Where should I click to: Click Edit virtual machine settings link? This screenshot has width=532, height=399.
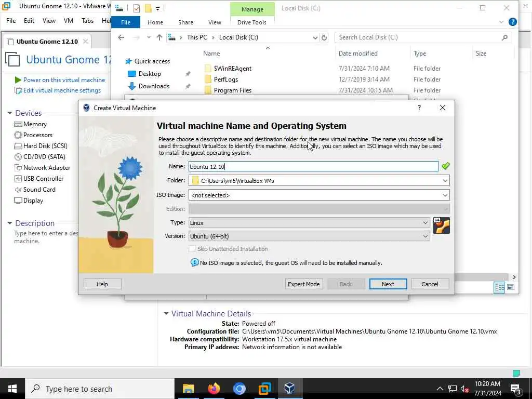click(x=62, y=90)
